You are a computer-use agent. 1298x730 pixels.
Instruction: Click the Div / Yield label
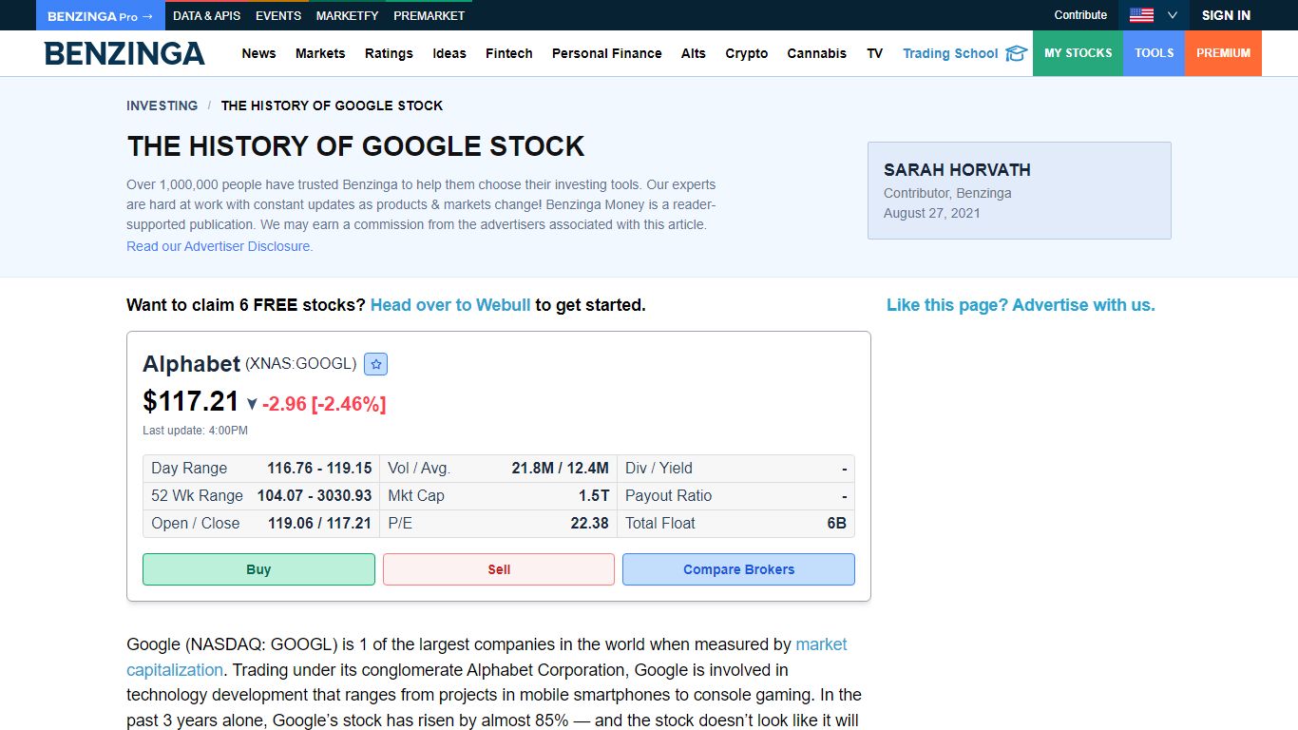coord(659,468)
